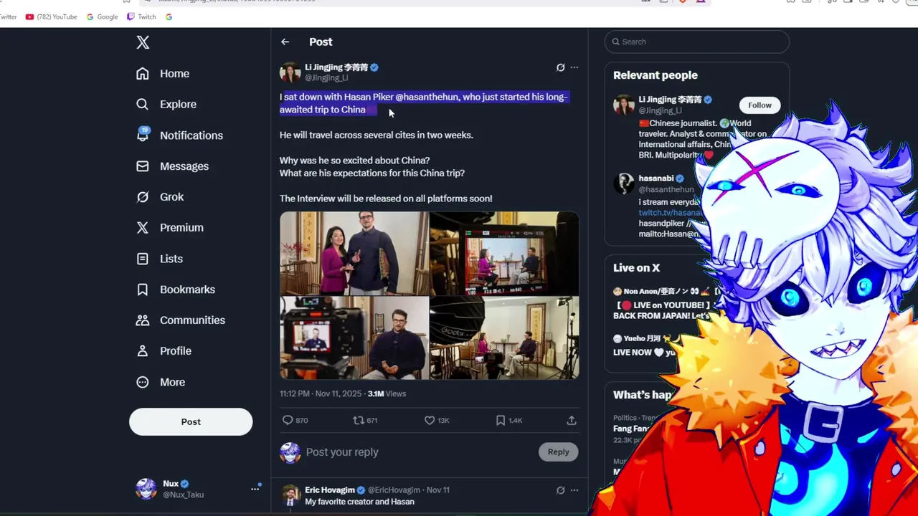Open Notifications bell icon
918x516 pixels.
coord(143,135)
